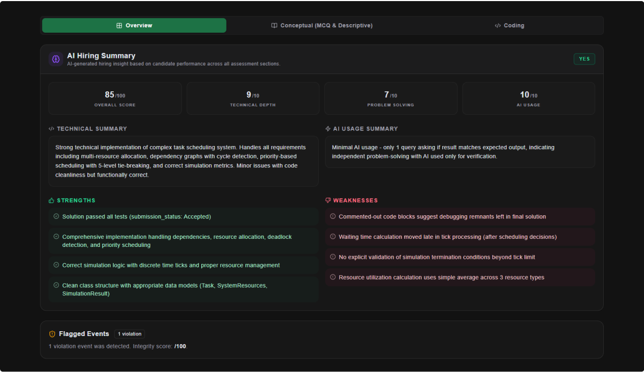Click the '1 violation' badge
The width and height of the screenshot is (644, 372).
tap(129, 334)
